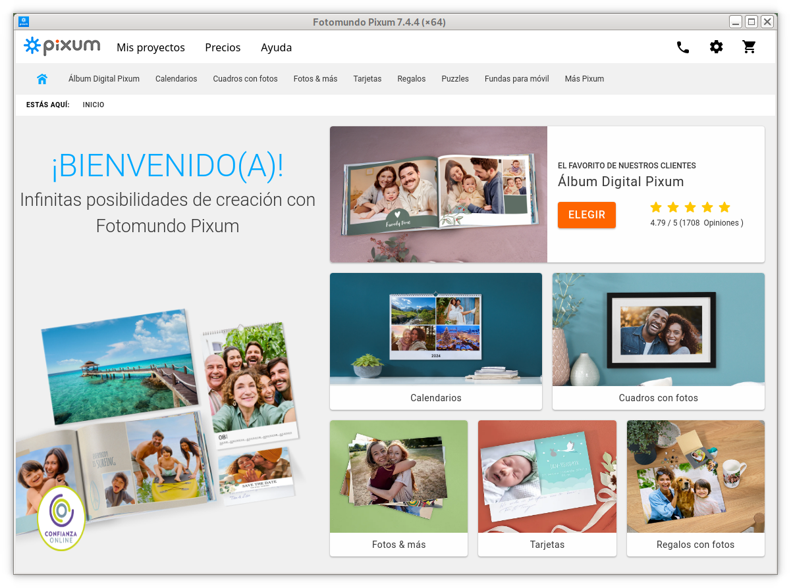Image resolution: width=791 pixels, height=588 pixels.
Task: Open the Regalos con fotos card label
Action: tap(696, 545)
